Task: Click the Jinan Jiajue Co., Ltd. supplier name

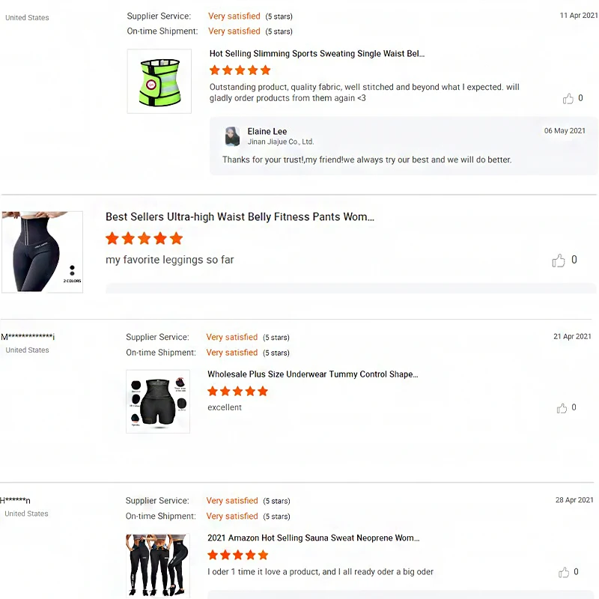Action: (281, 142)
